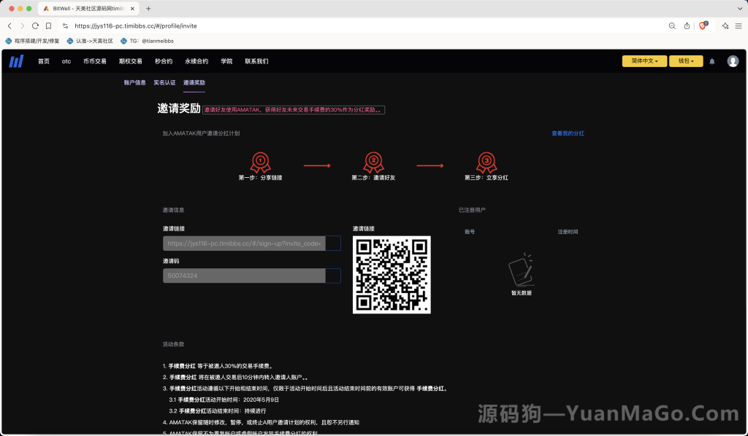The width and height of the screenshot is (748, 436).
Task: Open the 查看我的分红 link
Action: (x=568, y=133)
